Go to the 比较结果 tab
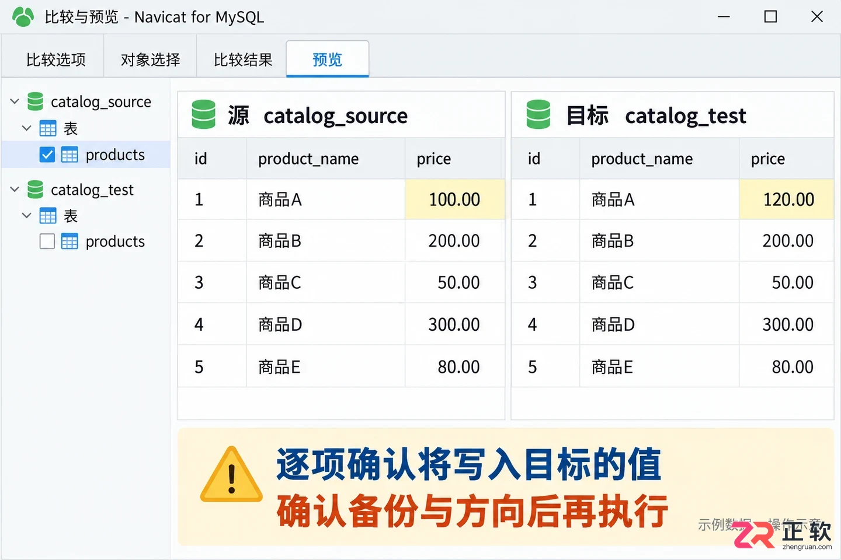 coord(243,60)
